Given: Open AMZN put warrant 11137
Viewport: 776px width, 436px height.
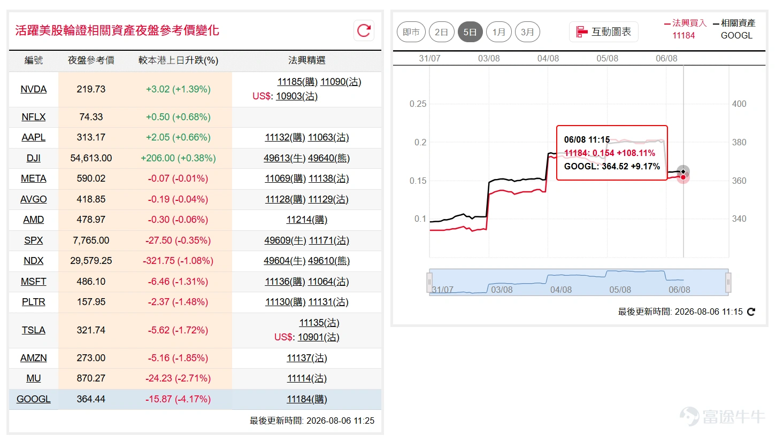Looking at the screenshot, I should (307, 358).
